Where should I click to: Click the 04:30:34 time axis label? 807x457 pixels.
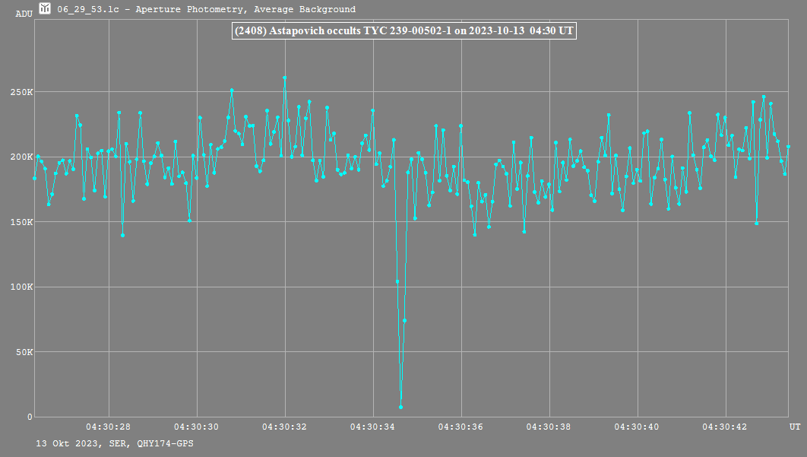[x=373, y=427]
